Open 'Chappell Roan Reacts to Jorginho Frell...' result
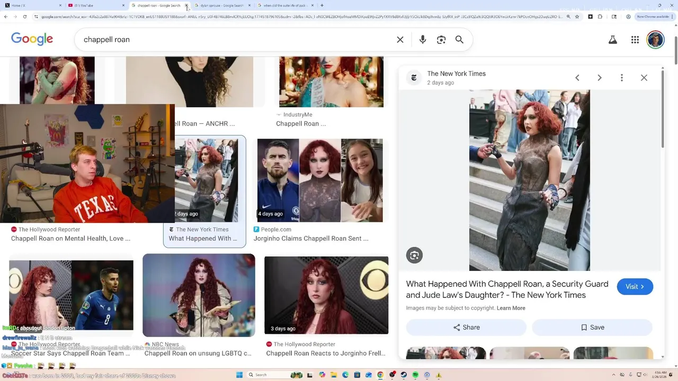The width and height of the screenshot is (678, 381). coord(326,353)
